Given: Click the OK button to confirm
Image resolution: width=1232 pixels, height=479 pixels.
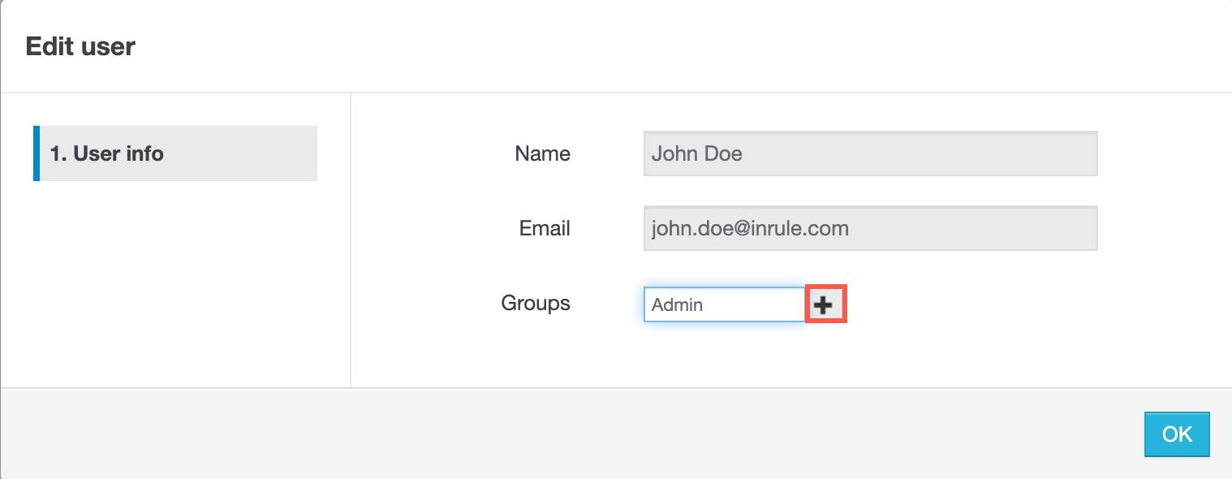Looking at the screenshot, I should [1176, 434].
